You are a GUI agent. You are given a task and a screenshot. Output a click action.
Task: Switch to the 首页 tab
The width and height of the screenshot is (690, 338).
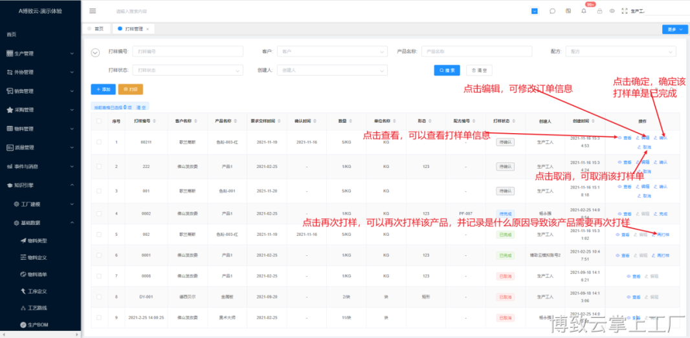(x=96, y=29)
